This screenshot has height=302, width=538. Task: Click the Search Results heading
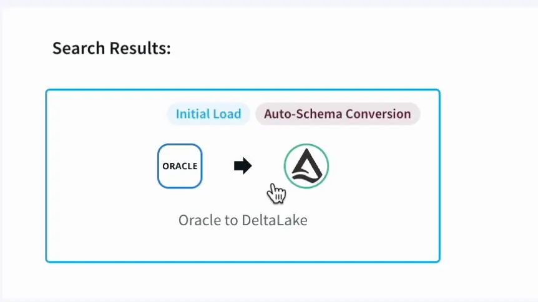(112, 49)
